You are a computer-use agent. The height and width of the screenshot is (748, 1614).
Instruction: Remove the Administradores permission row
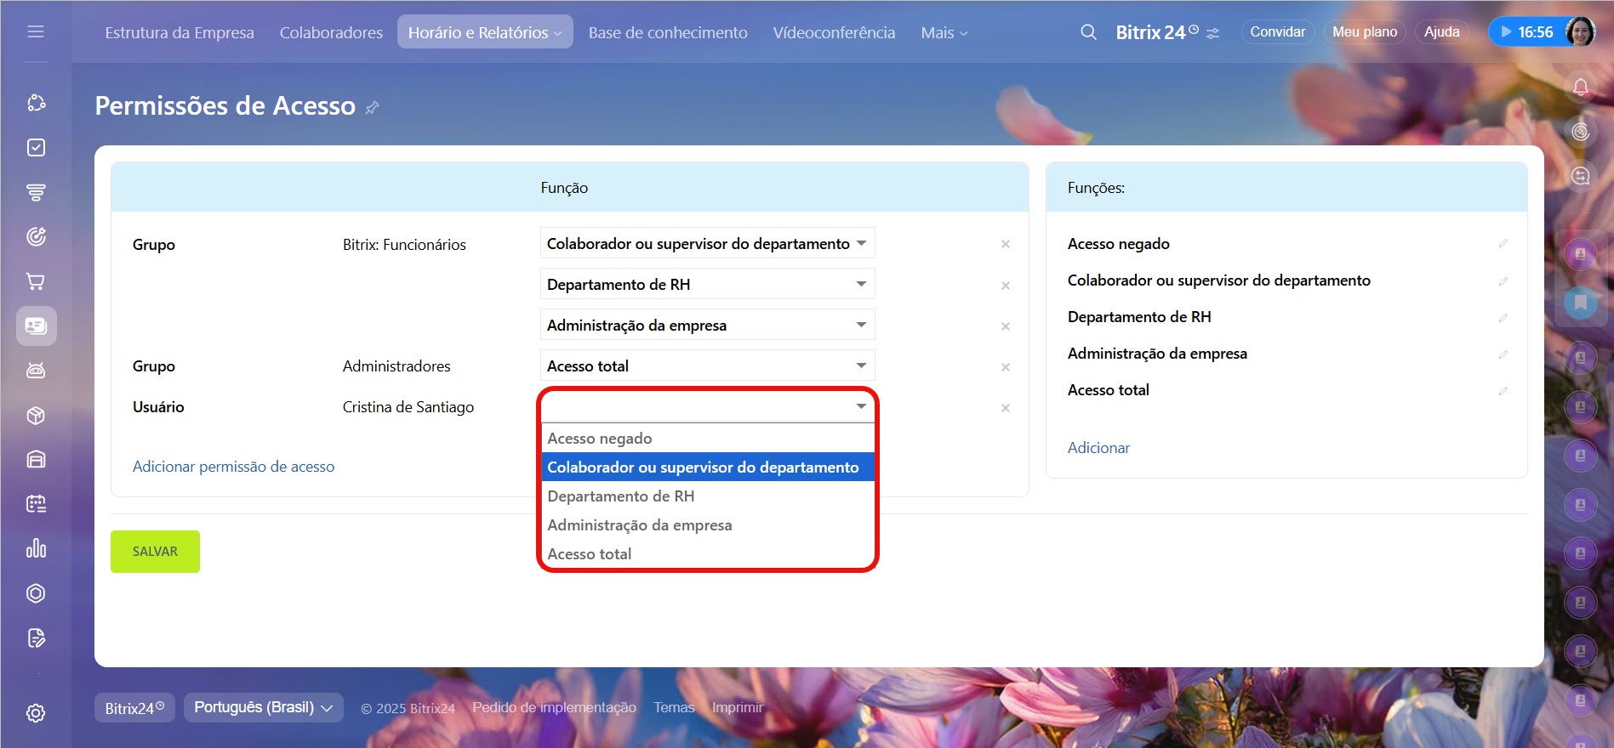click(x=1005, y=367)
